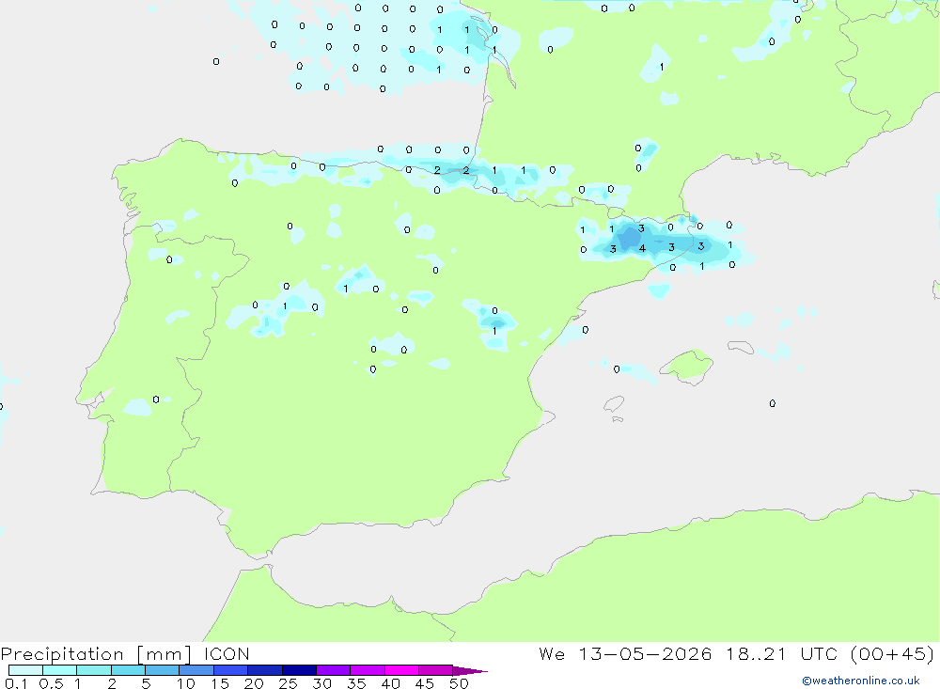Pick the legend swatch between 30 and 35
Image resolution: width=940 pixels, height=689 pixels.
[x=334, y=670]
